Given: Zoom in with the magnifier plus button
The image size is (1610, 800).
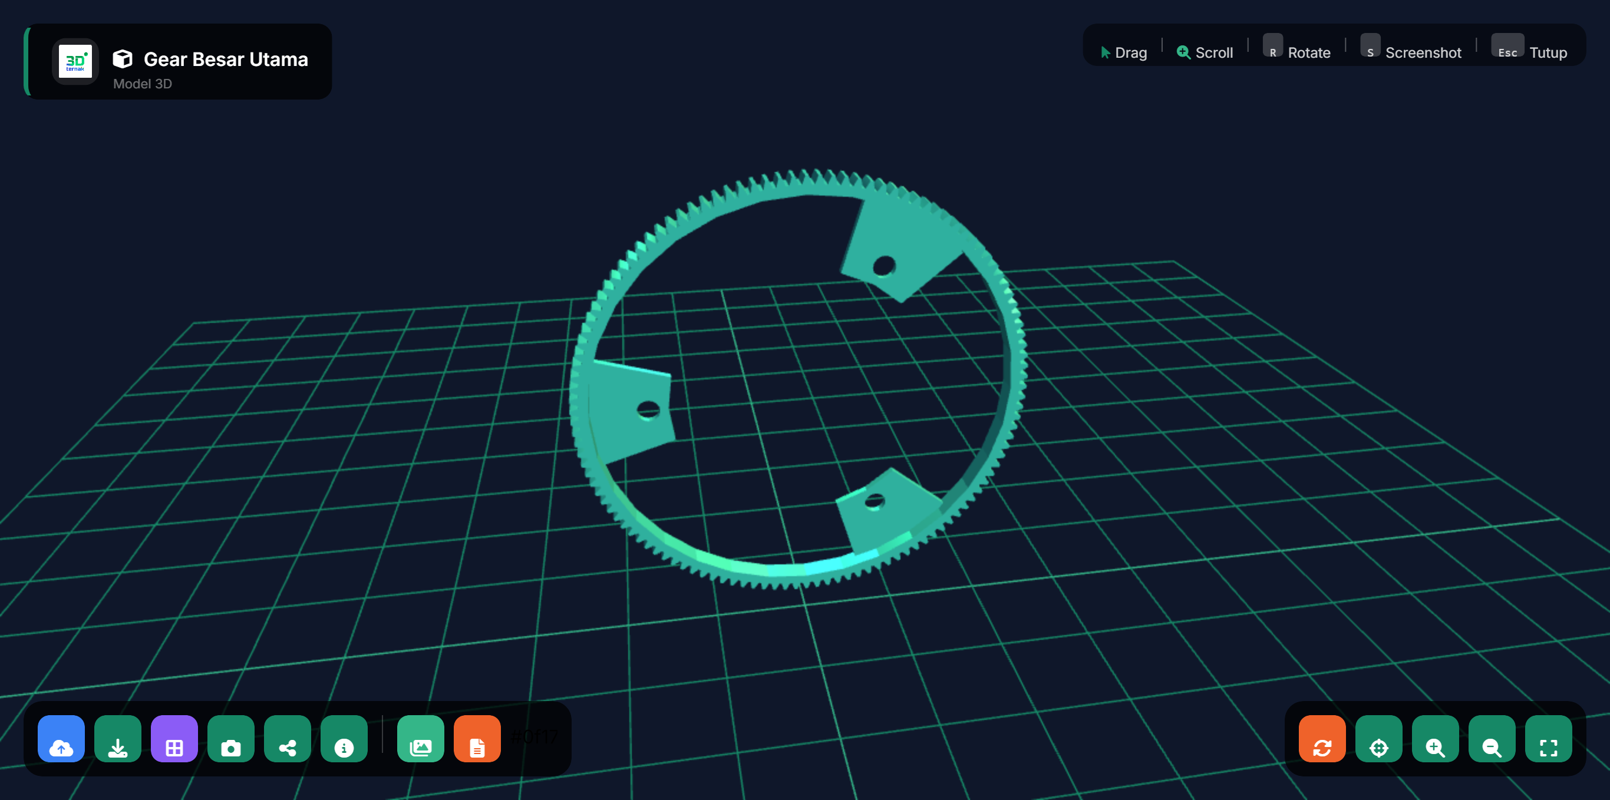Looking at the screenshot, I should coord(1436,739).
